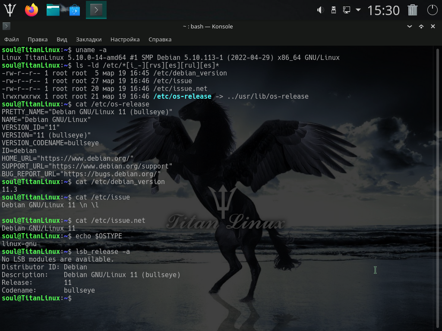Open the Справка menu
442x331 pixels.
160,39
